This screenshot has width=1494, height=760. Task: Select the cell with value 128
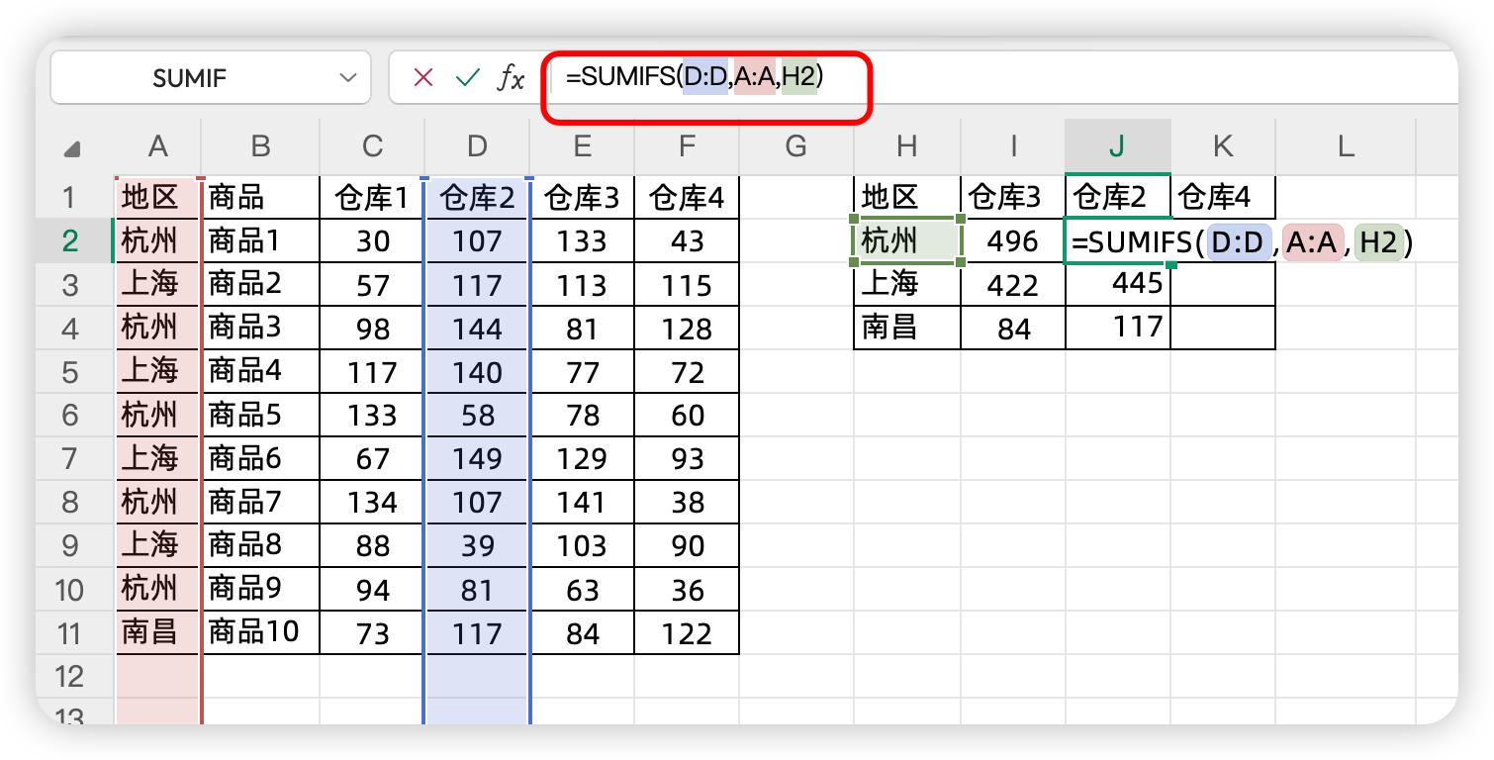point(687,329)
